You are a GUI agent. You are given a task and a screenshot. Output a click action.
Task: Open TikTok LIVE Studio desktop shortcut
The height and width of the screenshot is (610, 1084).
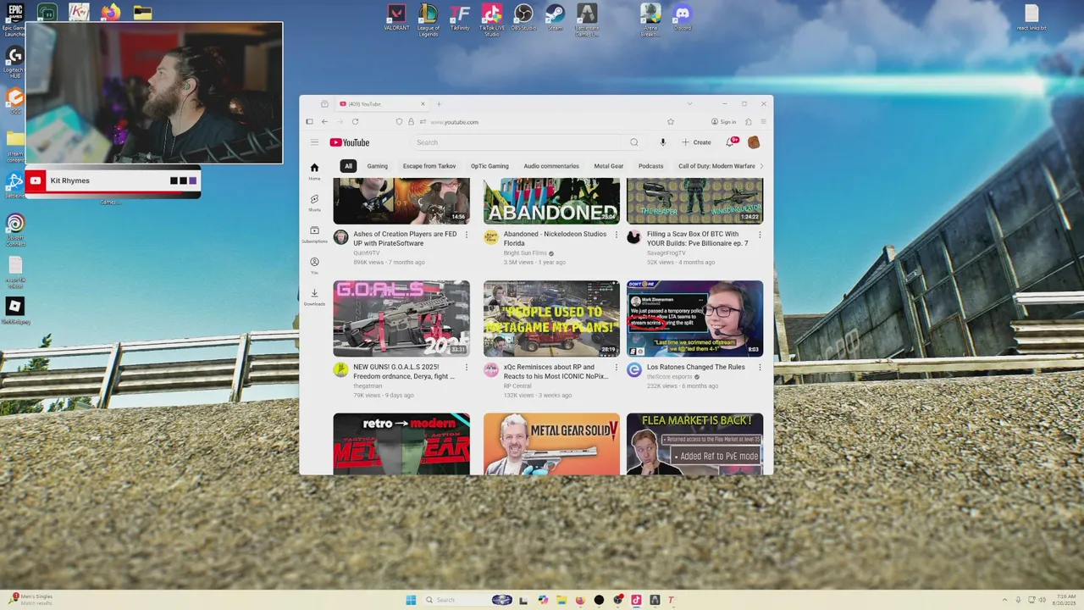point(491,19)
